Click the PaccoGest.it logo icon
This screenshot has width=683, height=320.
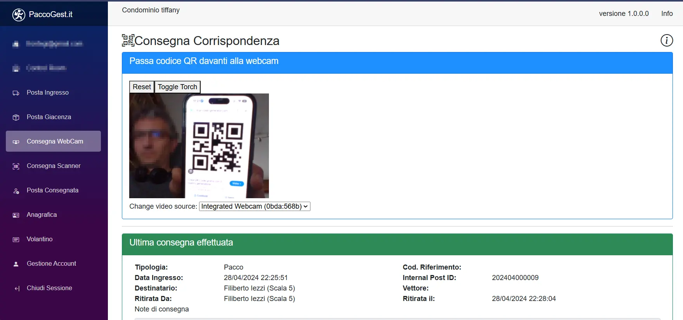[19, 15]
